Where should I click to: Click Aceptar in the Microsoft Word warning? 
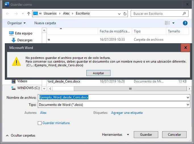click(98, 73)
